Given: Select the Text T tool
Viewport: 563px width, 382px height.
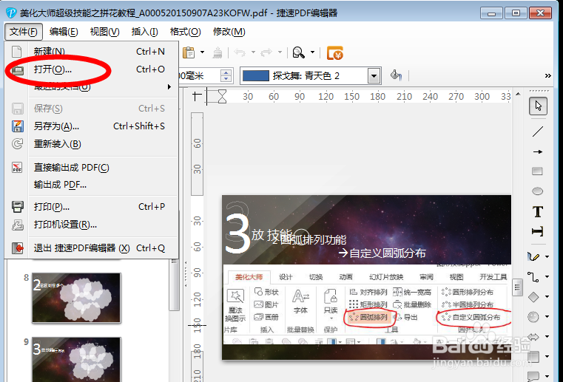Looking at the screenshot, I should tap(538, 211).
